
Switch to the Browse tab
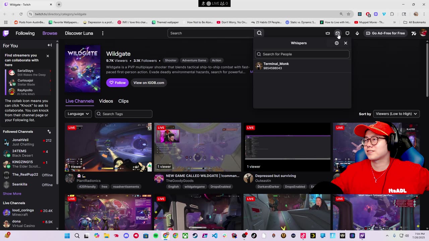pyautogui.click(x=50, y=33)
